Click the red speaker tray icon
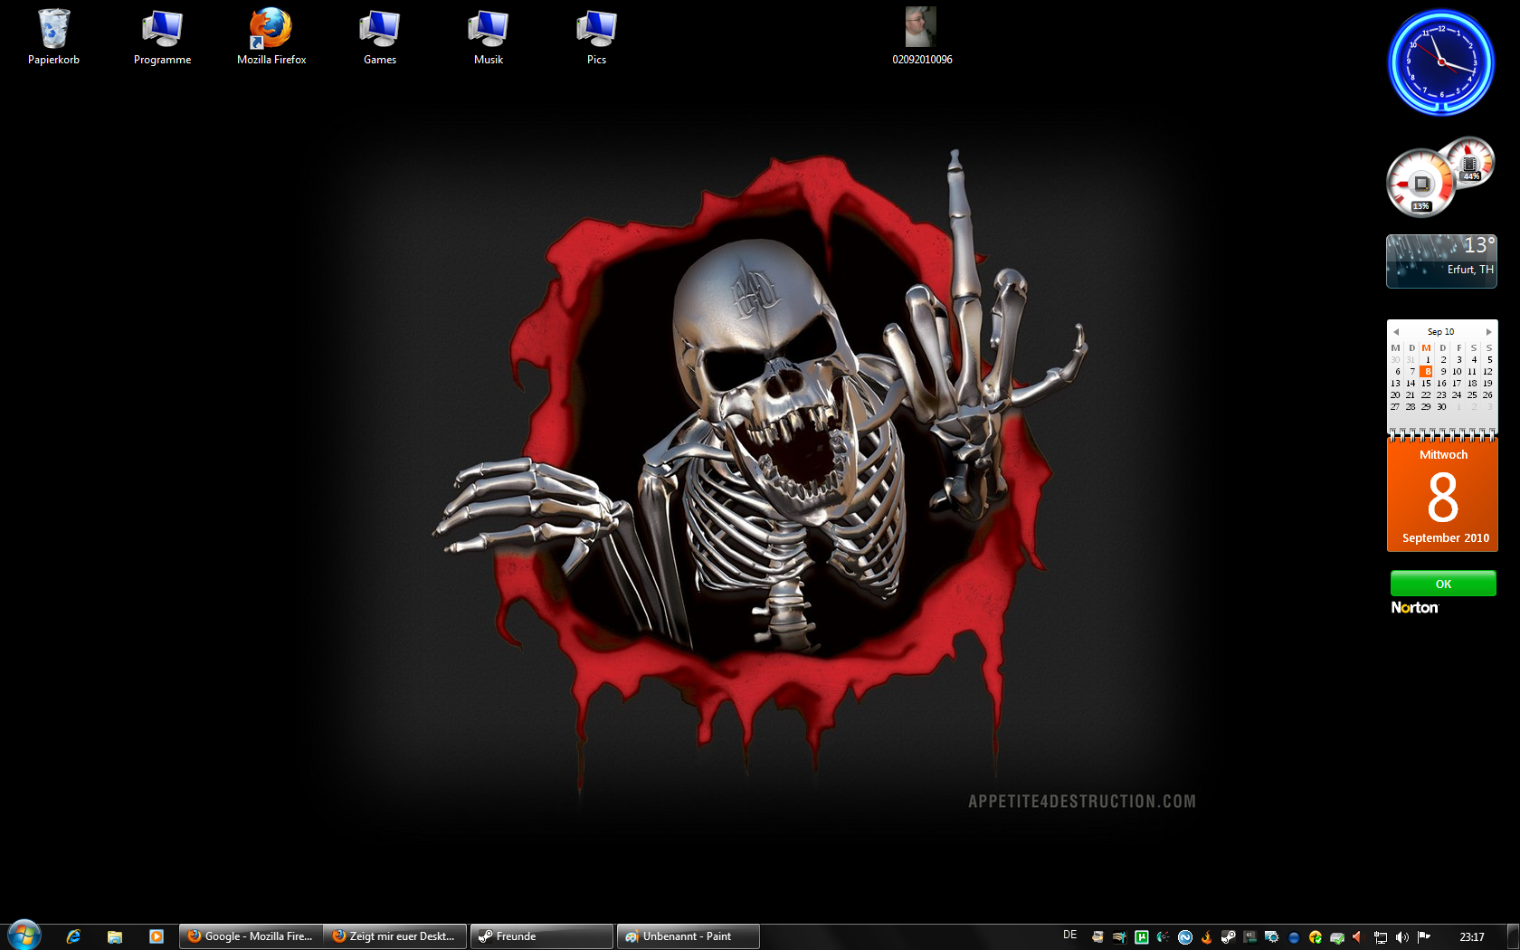Image resolution: width=1520 pixels, height=950 pixels. (1357, 937)
